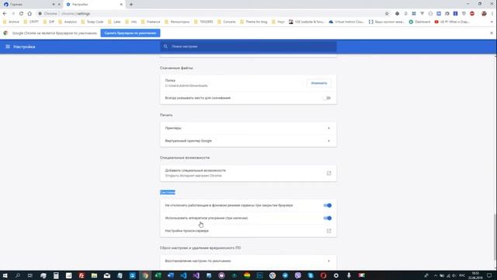Close the Настройки tab
The height and width of the screenshot is (280, 497).
pos(121,5)
